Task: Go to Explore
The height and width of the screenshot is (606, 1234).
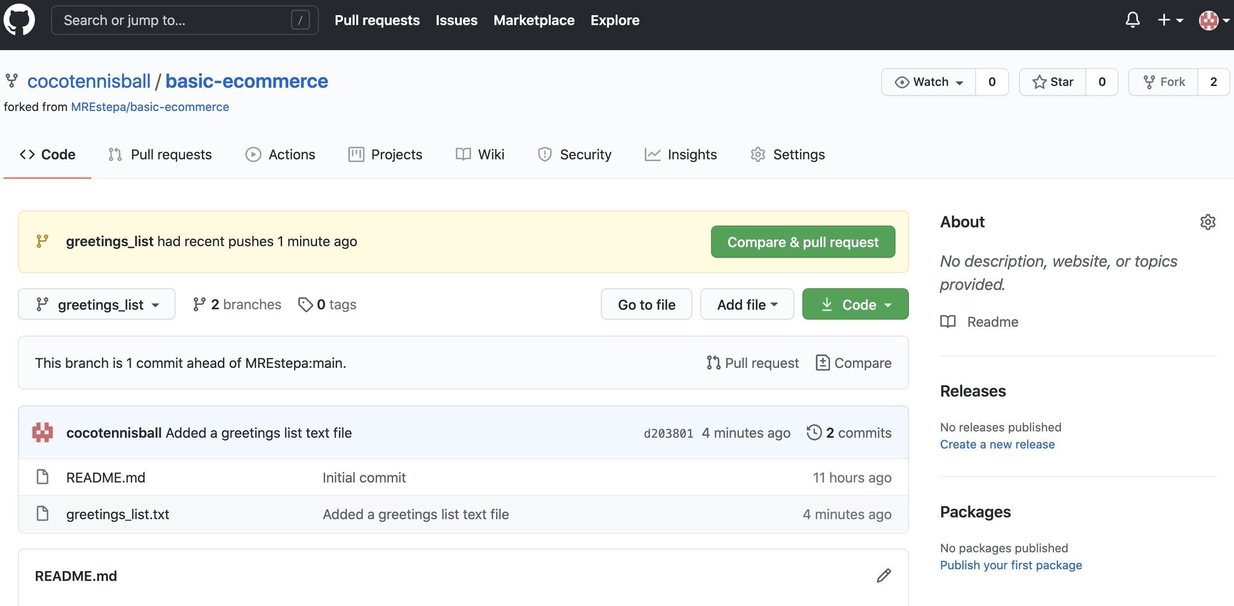Action: click(x=615, y=20)
